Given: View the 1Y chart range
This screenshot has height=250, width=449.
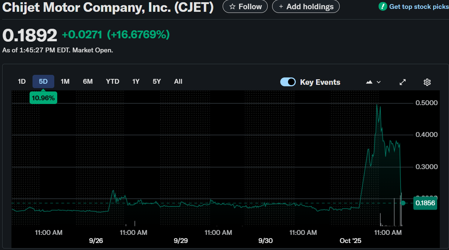Looking at the screenshot, I should [136, 81].
